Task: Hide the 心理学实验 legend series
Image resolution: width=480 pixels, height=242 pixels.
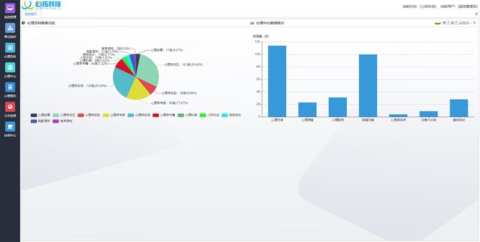Action: coord(88,115)
